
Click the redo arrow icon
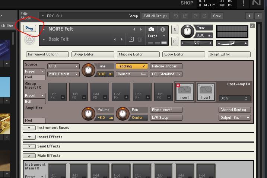click(196, 16)
